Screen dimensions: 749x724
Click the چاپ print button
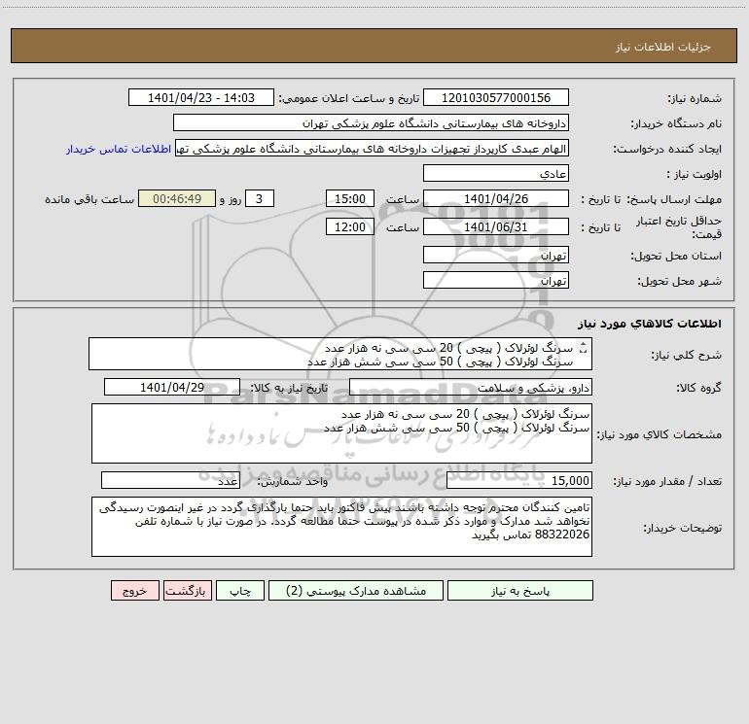coord(240,591)
